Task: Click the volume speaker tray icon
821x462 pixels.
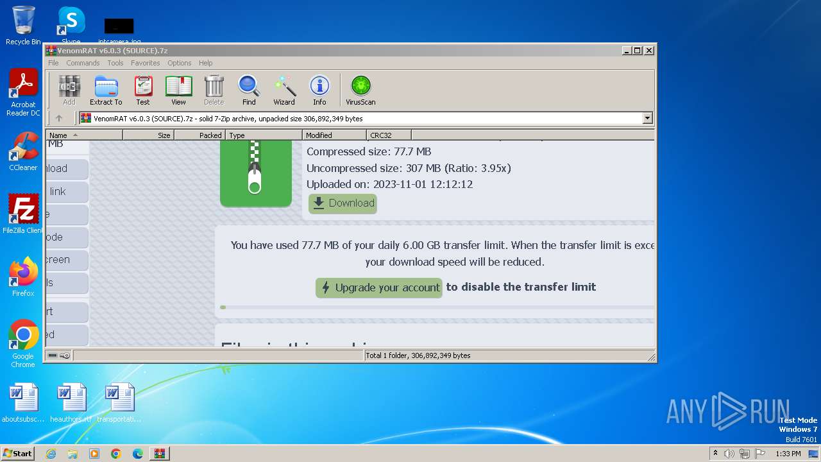Action: pos(729,454)
